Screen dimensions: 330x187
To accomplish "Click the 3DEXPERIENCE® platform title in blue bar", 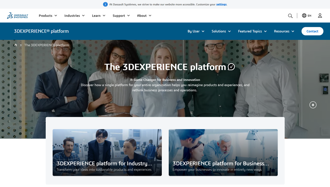I will click(41, 31).
